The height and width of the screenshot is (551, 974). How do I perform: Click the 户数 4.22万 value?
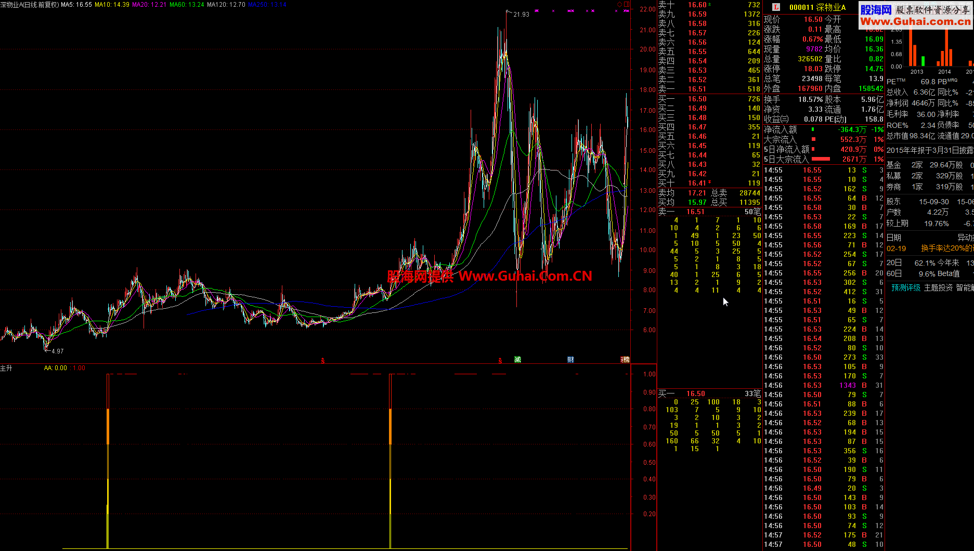[x=938, y=212]
